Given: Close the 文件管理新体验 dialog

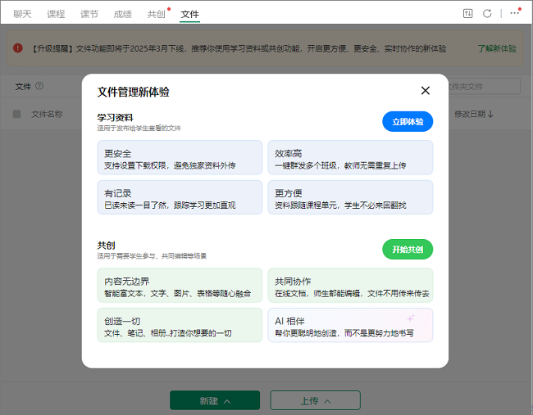Looking at the screenshot, I should (x=425, y=91).
